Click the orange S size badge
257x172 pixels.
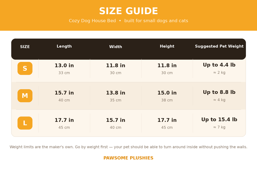25,68
